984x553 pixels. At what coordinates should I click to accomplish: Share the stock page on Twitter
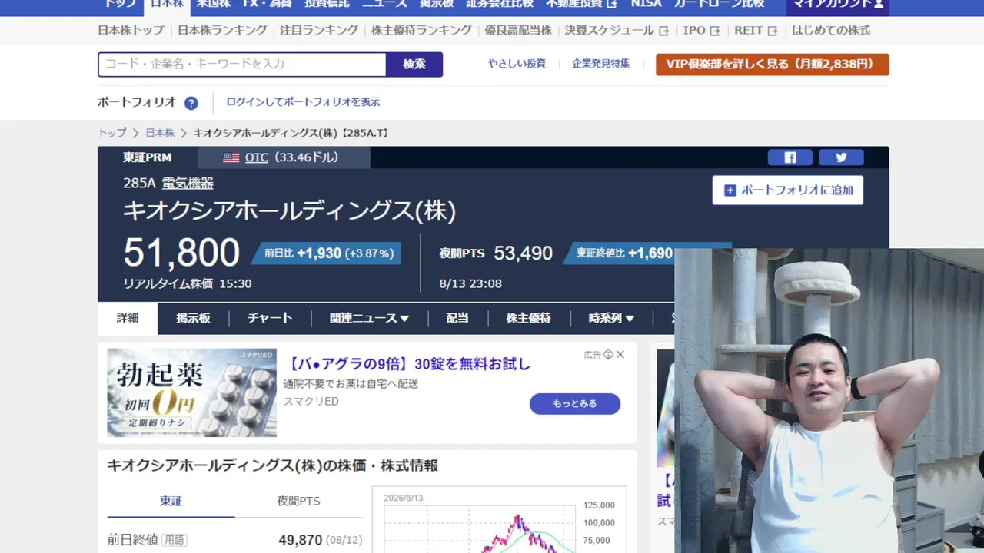pyautogui.click(x=841, y=157)
